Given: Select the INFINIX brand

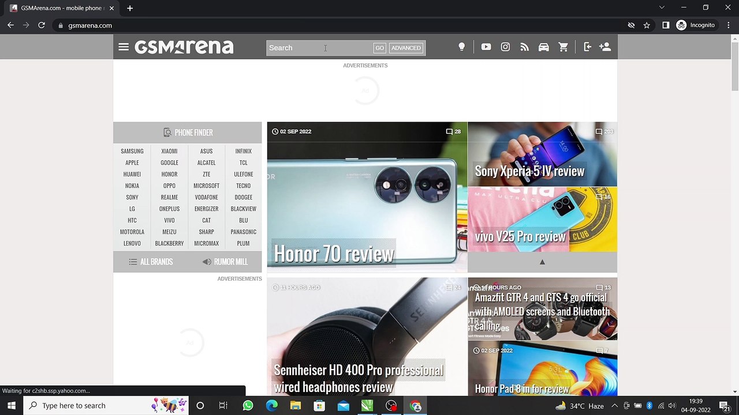Looking at the screenshot, I should [x=243, y=151].
